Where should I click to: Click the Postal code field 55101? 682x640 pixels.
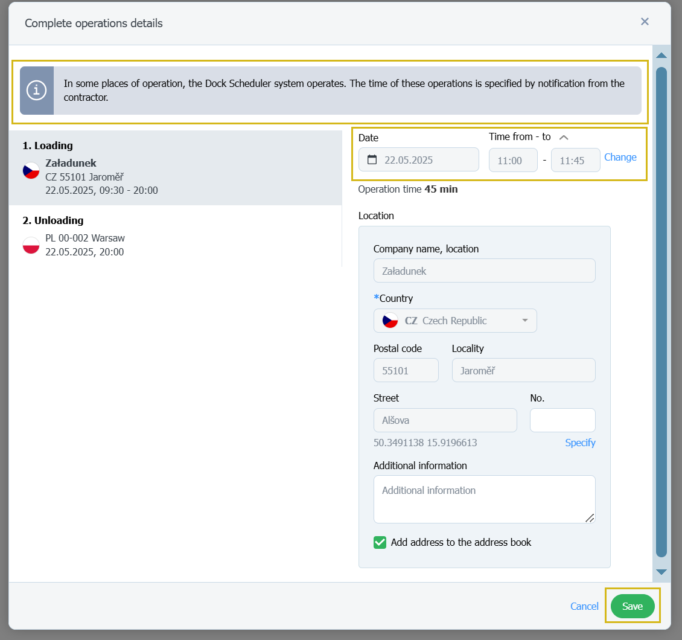click(x=406, y=370)
